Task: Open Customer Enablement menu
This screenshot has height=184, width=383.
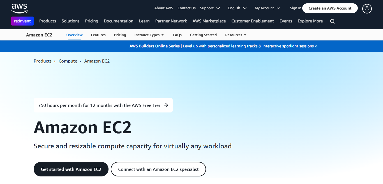Action: pos(253,21)
